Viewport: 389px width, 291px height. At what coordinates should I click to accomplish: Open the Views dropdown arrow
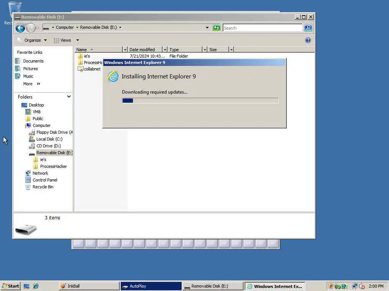click(77, 40)
